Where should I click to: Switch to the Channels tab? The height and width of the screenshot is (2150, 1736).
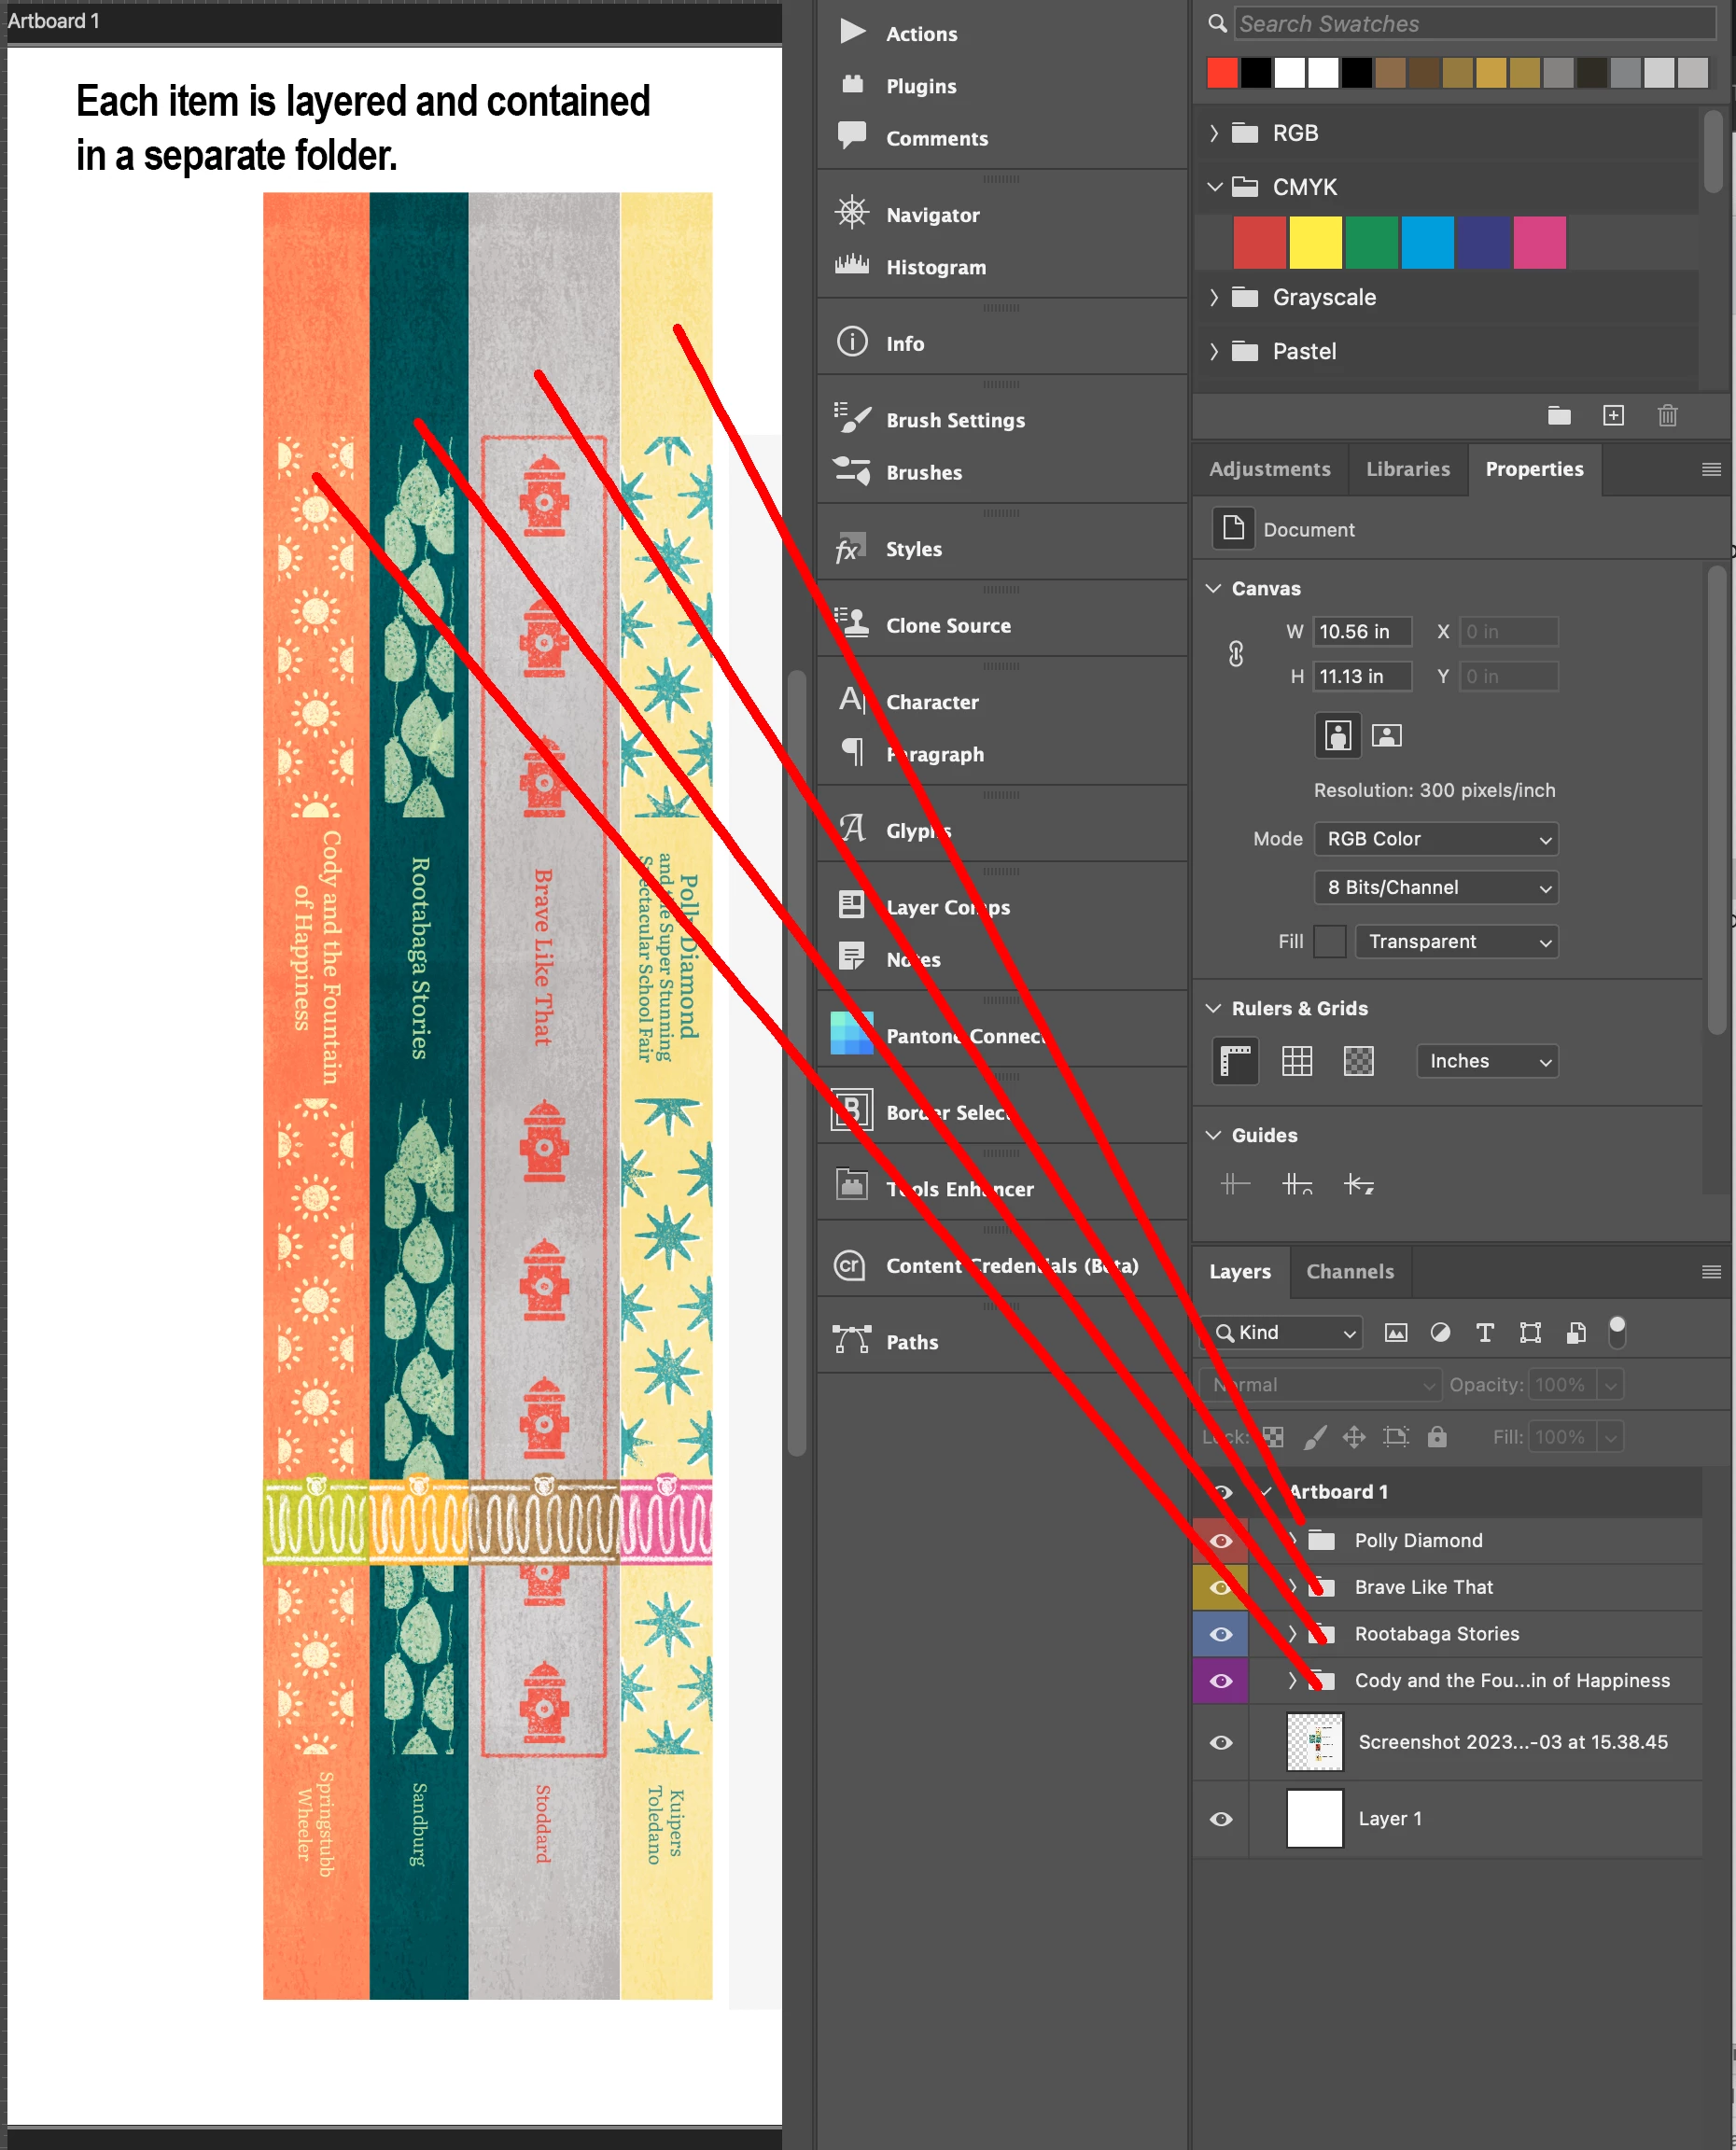(1350, 1271)
